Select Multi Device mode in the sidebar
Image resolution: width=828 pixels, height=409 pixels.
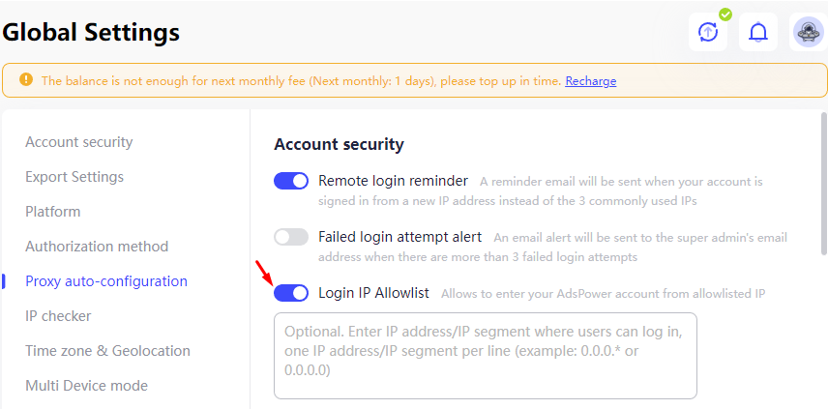87,386
